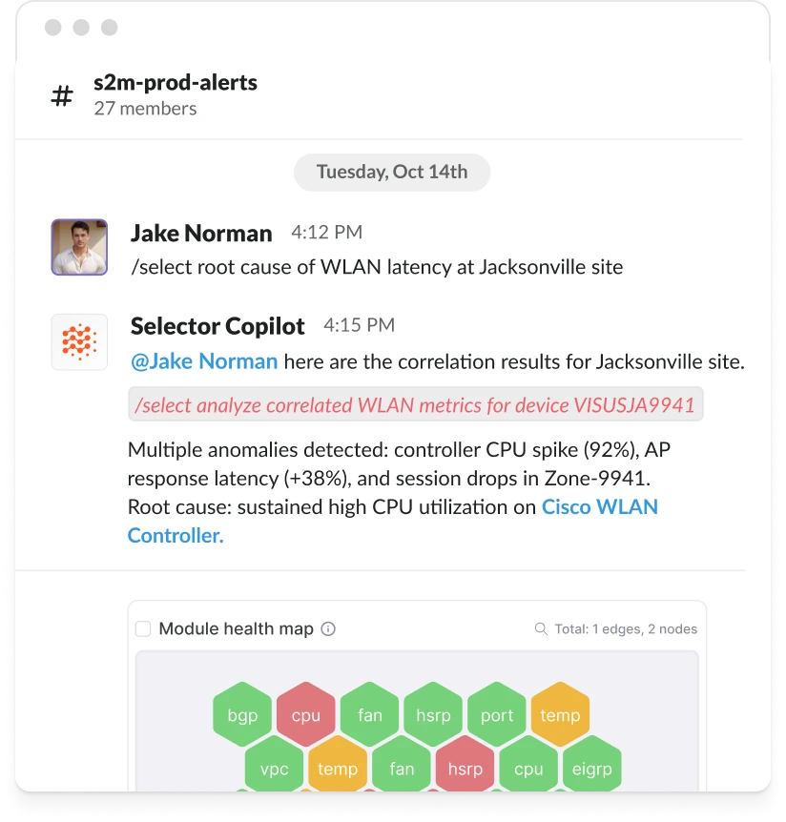The width and height of the screenshot is (786, 822).
Task: Click the info icon beside Module health map
Action: click(328, 629)
